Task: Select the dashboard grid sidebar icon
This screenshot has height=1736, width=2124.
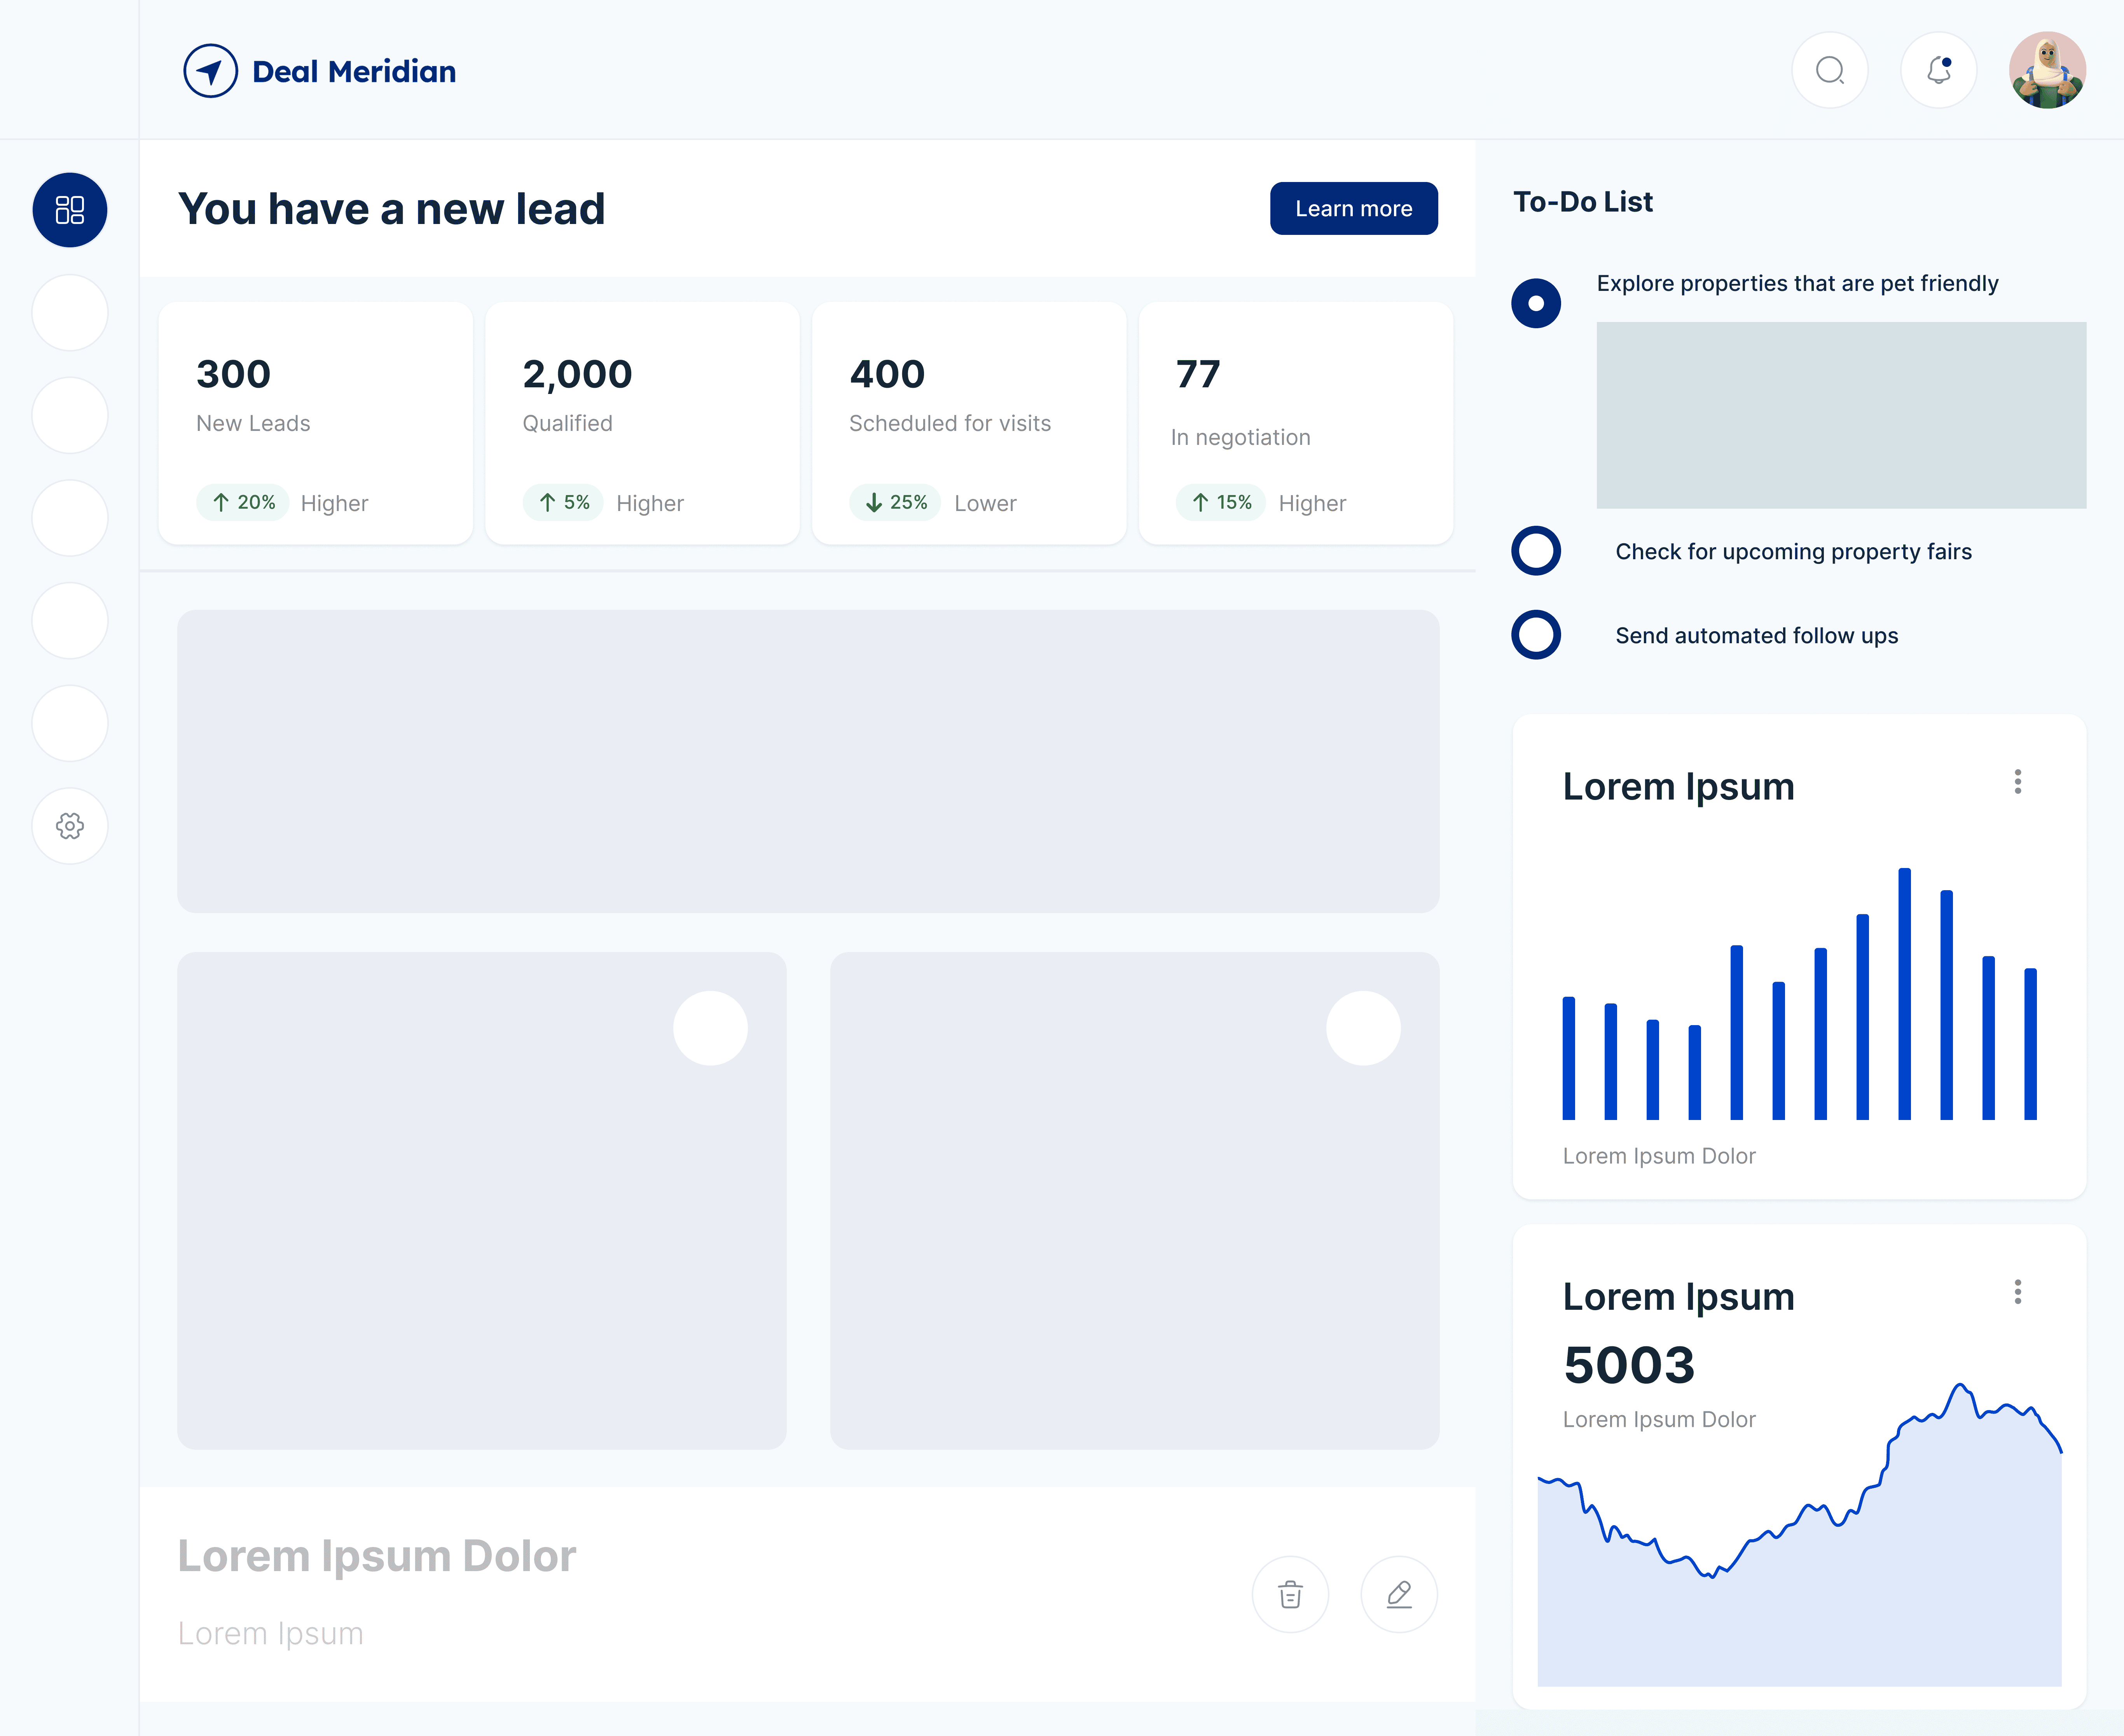Action: click(70, 210)
